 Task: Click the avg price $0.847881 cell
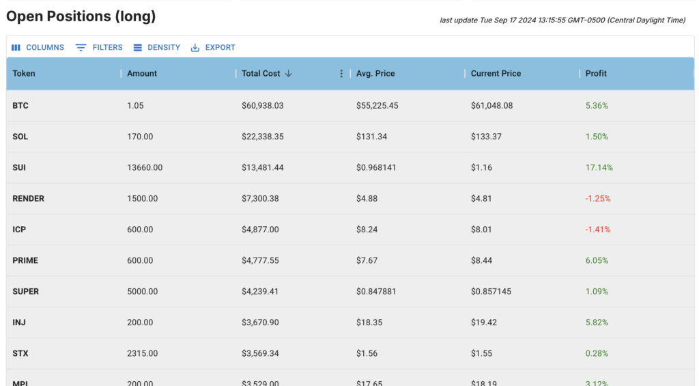(408, 292)
